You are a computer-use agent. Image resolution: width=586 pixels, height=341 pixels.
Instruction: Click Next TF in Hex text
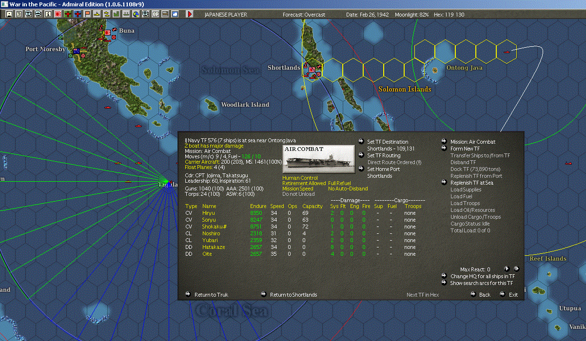[423, 295]
